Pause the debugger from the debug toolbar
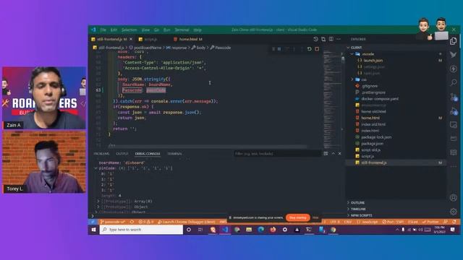463x260 pixels. [x=279, y=49]
